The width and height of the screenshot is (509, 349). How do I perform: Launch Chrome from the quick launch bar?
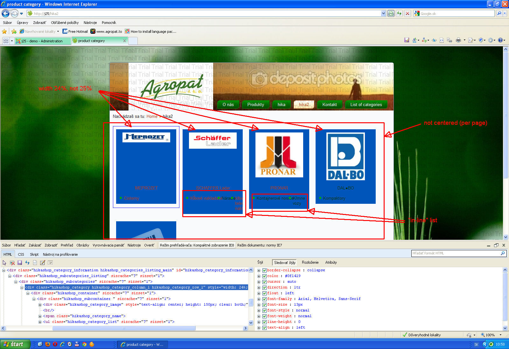coord(84,344)
